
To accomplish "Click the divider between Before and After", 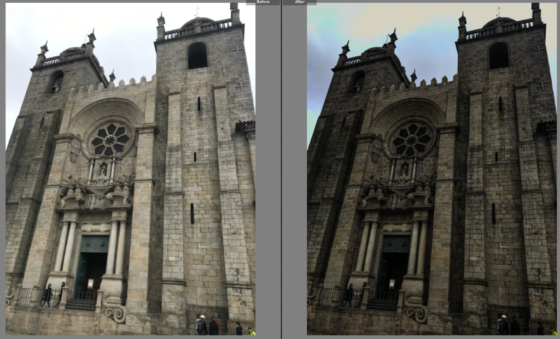I will pyautogui.click(x=281, y=169).
